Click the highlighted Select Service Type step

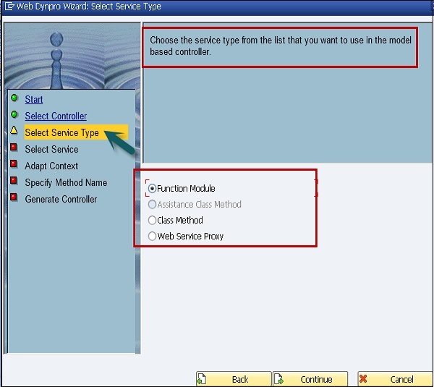pyautogui.click(x=61, y=133)
